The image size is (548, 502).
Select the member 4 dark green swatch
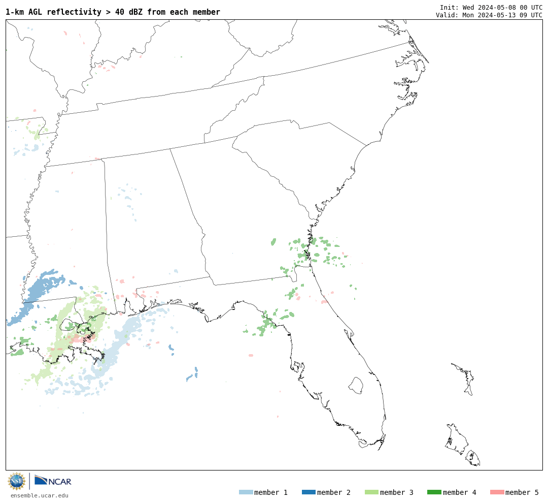click(434, 492)
